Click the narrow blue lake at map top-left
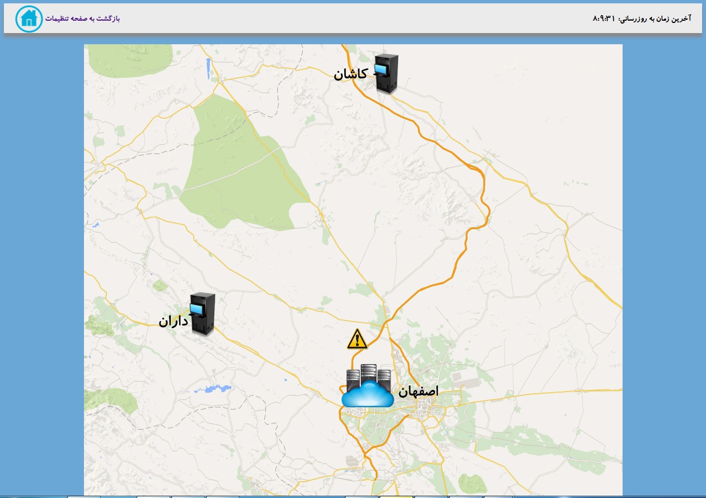Viewport: 706px width, 498px height. tap(208, 67)
